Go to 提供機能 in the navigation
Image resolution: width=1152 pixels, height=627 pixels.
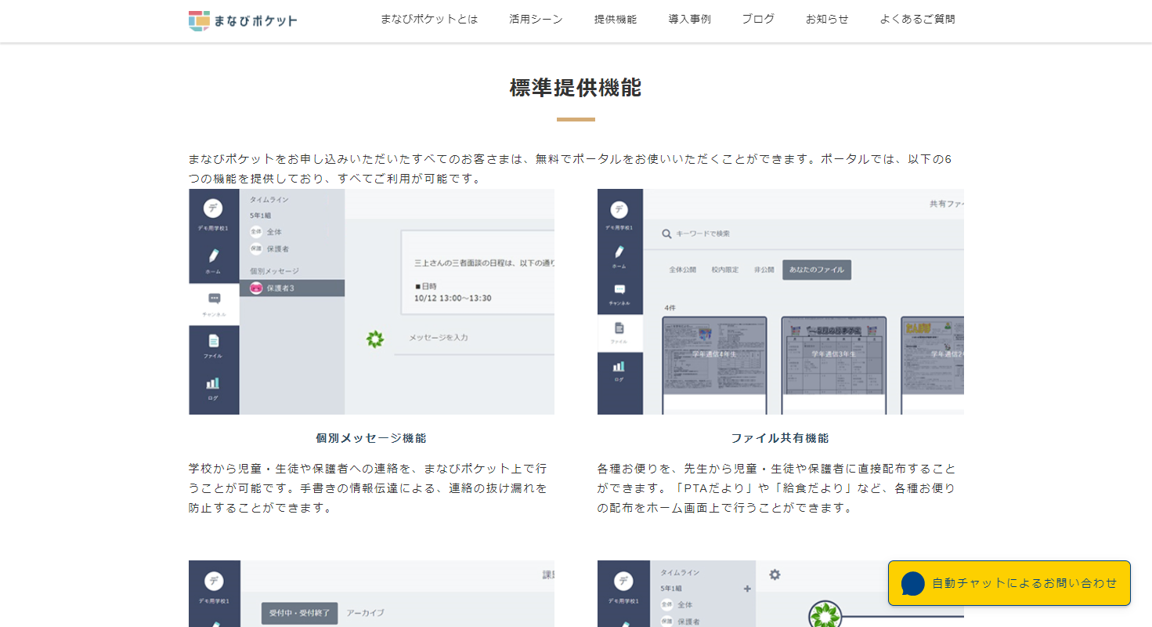tap(616, 20)
